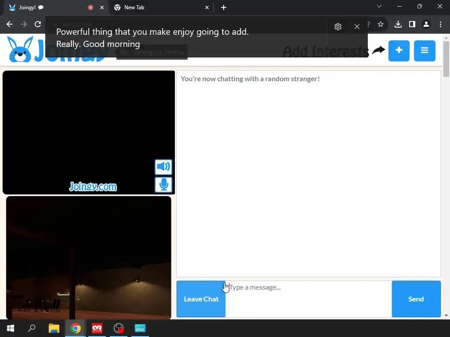Screen dimensions: 450x337
Task: Close the Joingy! tab
Action: click(x=102, y=7)
